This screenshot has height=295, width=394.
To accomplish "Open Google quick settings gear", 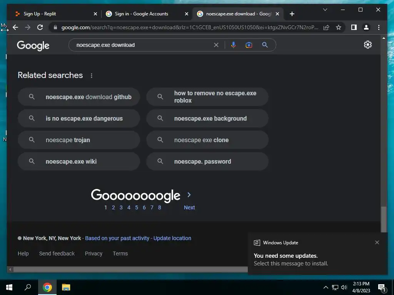I will [367, 45].
